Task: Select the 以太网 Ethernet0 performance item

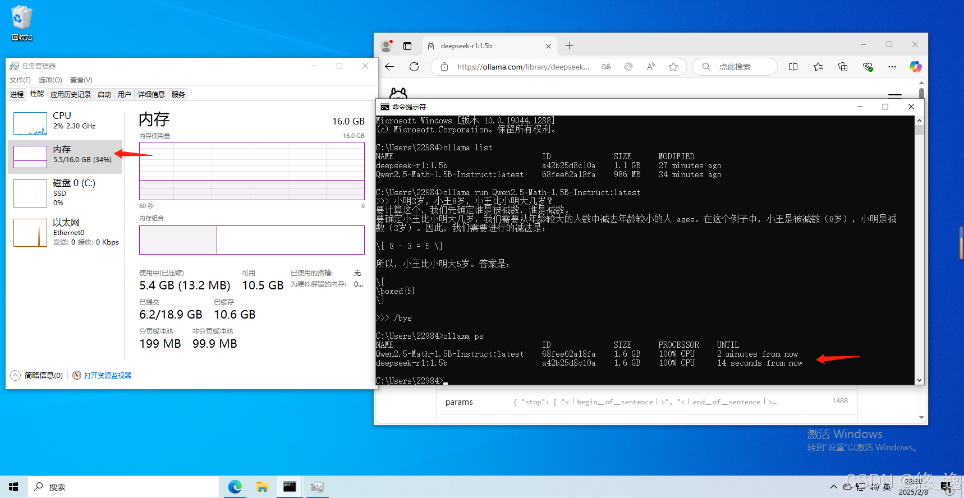Action: pos(65,232)
